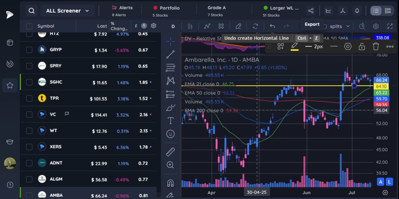This screenshot has height=199, width=399.
Task: Open the watchlist column settings gear
Action: click(153, 26)
